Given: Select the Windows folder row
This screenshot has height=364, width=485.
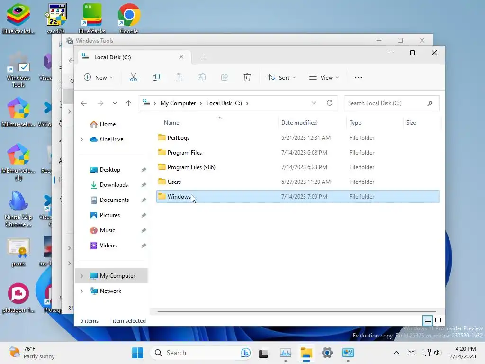Looking at the screenshot, I should click(297, 197).
